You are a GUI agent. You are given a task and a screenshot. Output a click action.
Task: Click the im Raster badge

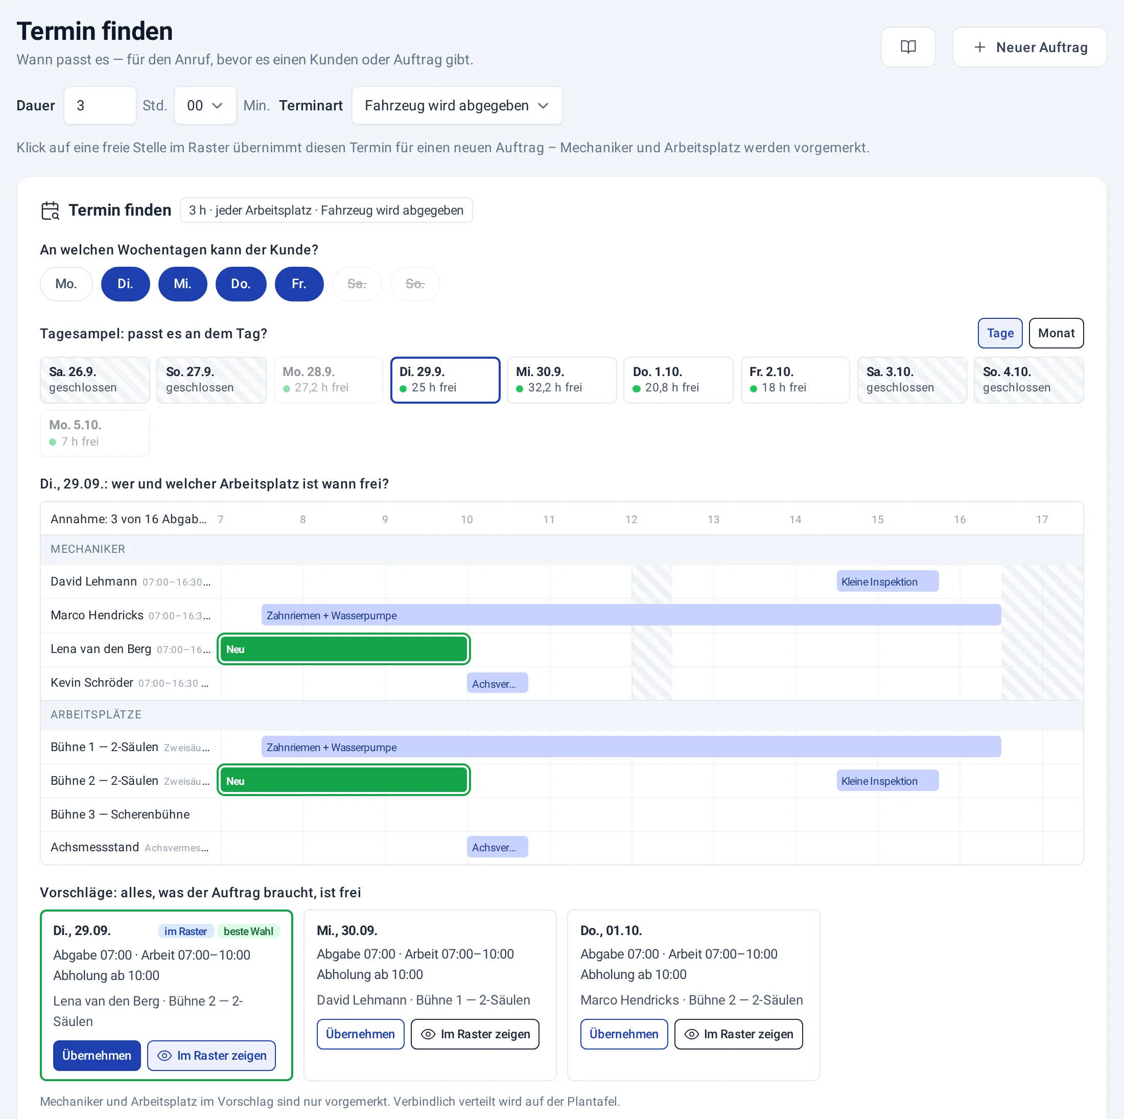pos(185,931)
